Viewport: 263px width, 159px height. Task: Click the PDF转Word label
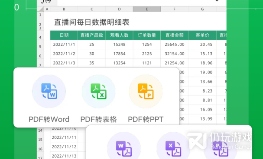tap(49, 119)
